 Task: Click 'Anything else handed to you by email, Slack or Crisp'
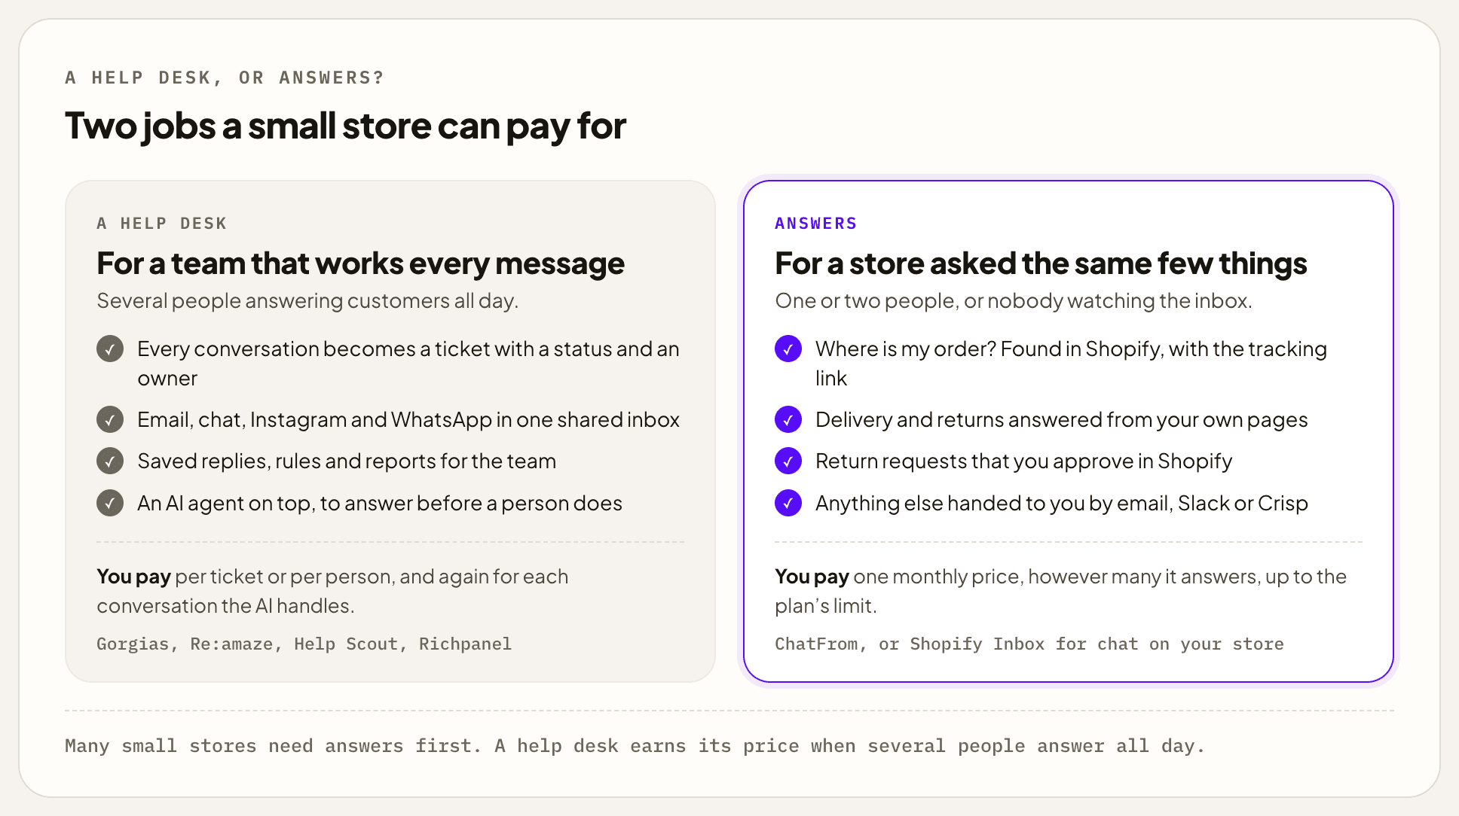pyautogui.click(x=1061, y=503)
